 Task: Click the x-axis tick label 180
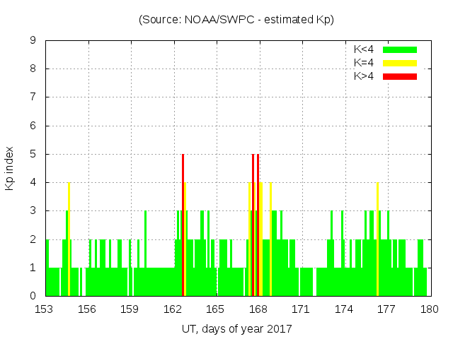429,309
